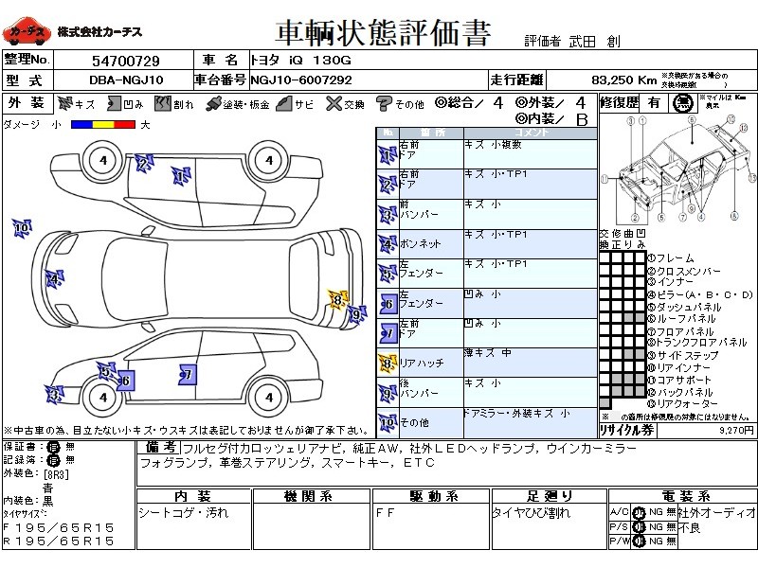Select the 有 option for 記録簿
The width and height of the screenshot is (758, 568).
(53, 460)
